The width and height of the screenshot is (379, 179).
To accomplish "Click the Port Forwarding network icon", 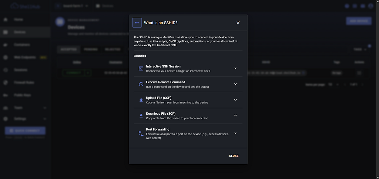I will [141, 134].
